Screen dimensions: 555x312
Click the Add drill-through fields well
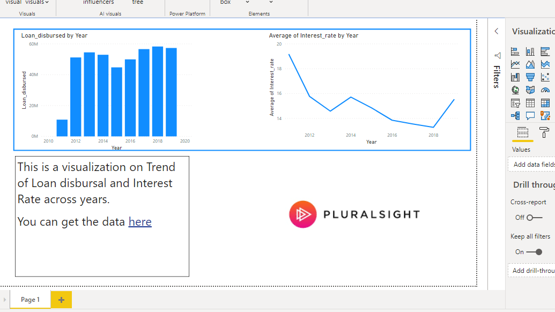click(x=531, y=271)
